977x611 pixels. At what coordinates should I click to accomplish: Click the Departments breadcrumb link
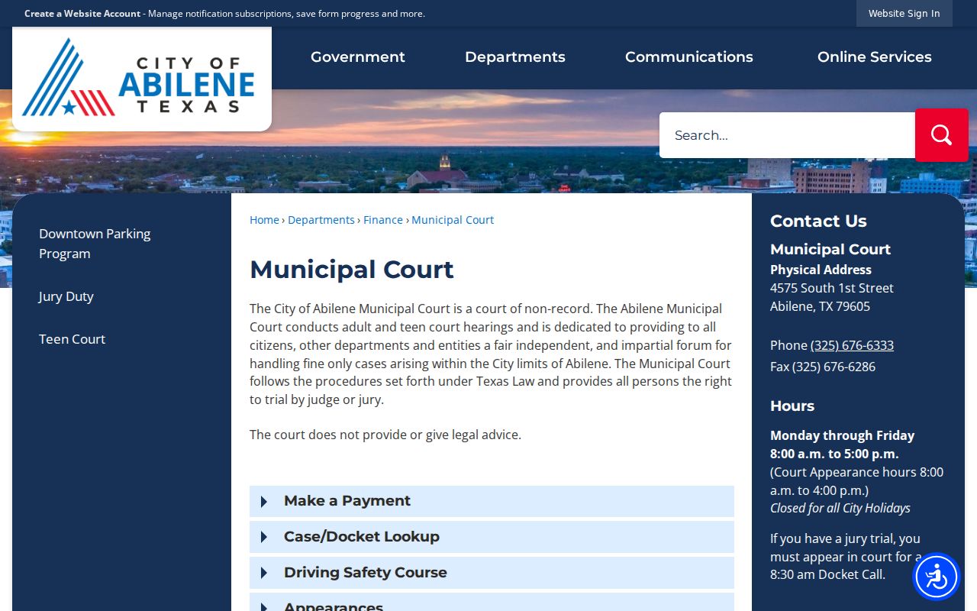(321, 220)
